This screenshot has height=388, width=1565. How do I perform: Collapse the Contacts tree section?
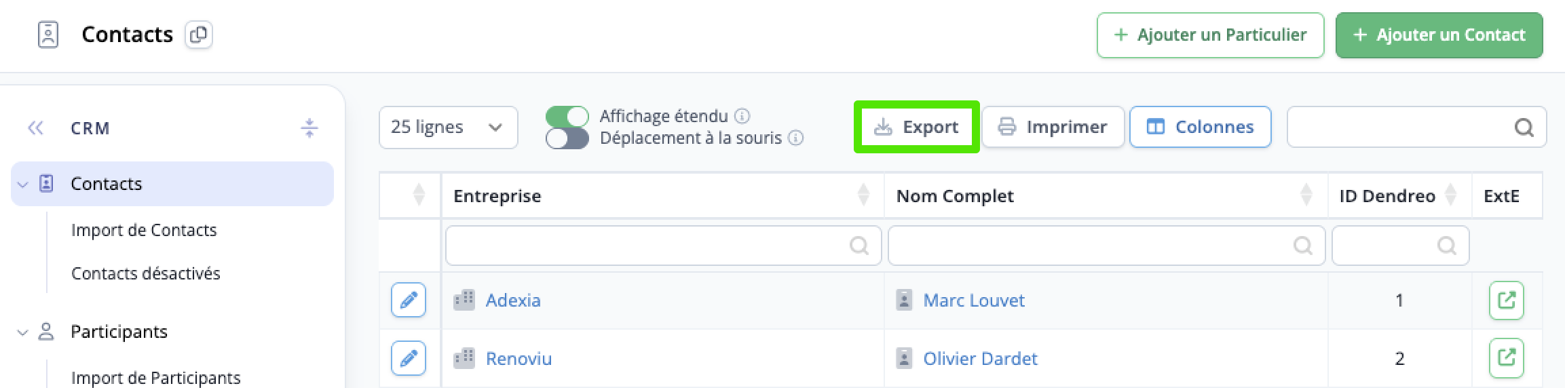pyautogui.click(x=22, y=184)
